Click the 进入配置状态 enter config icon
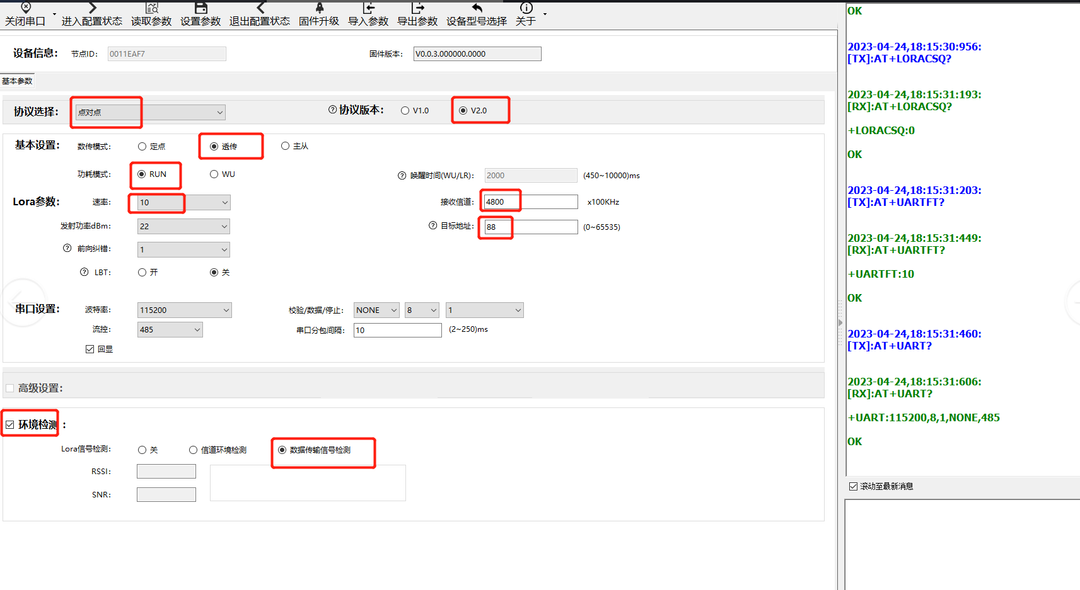The height and width of the screenshot is (590, 1080). coord(92,8)
